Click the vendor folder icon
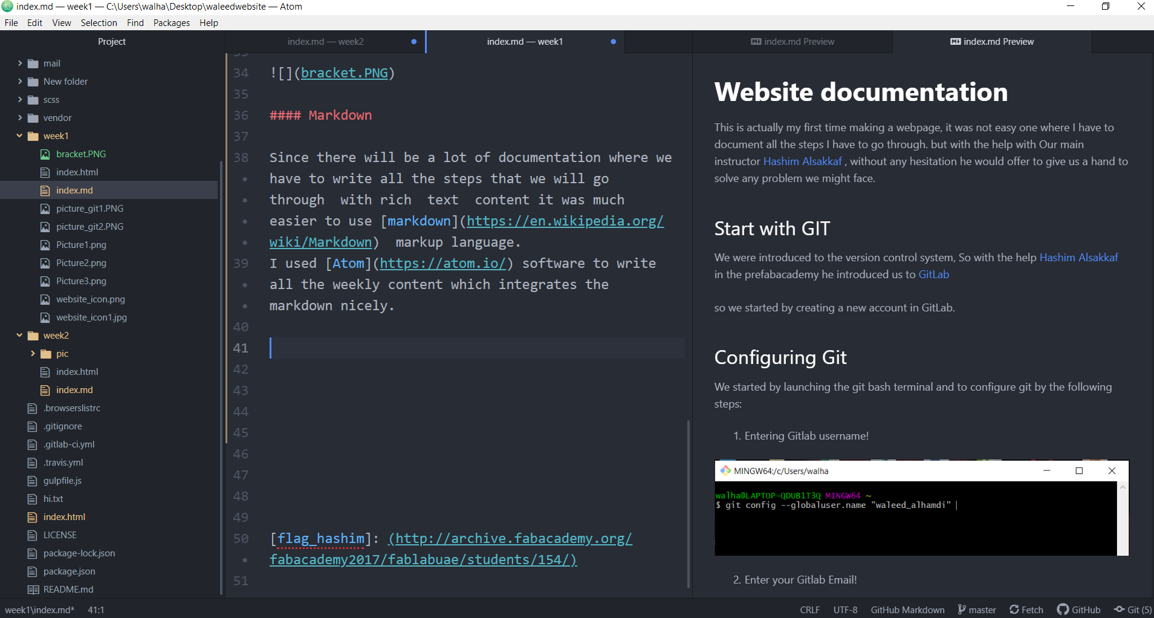1154x618 pixels. (x=33, y=118)
